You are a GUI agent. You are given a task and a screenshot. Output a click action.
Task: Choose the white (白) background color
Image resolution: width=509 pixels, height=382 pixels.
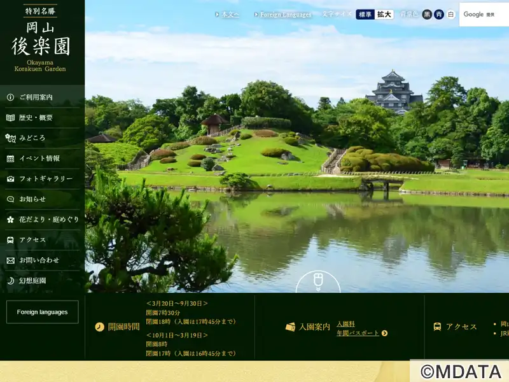(x=451, y=15)
